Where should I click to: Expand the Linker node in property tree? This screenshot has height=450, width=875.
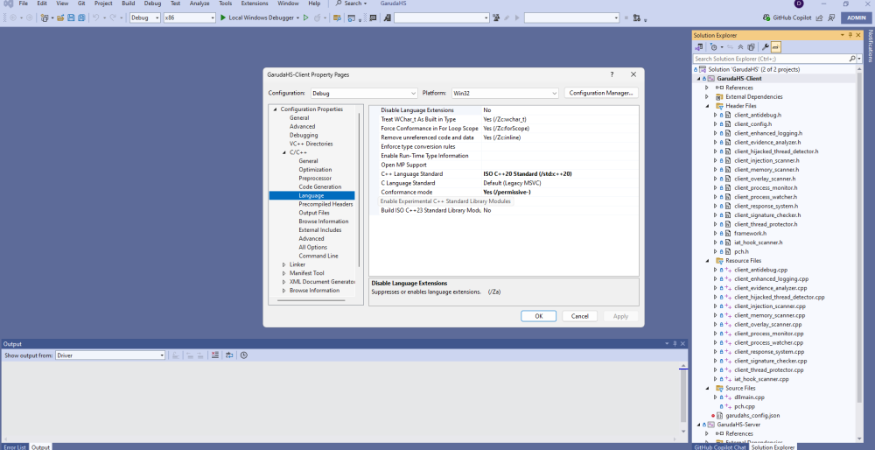point(284,264)
